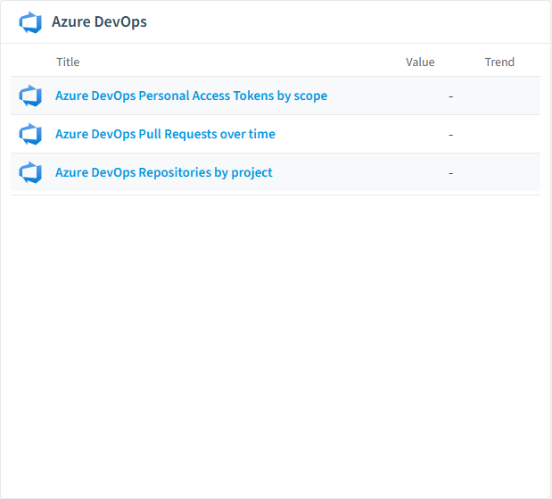Image resolution: width=552 pixels, height=499 pixels.
Task: Click the dash value in Repositories by project row
Action: (450, 173)
